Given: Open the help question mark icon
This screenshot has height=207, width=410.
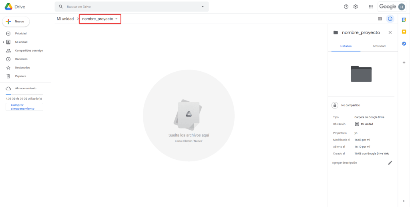Looking at the screenshot, I should 346,7.
